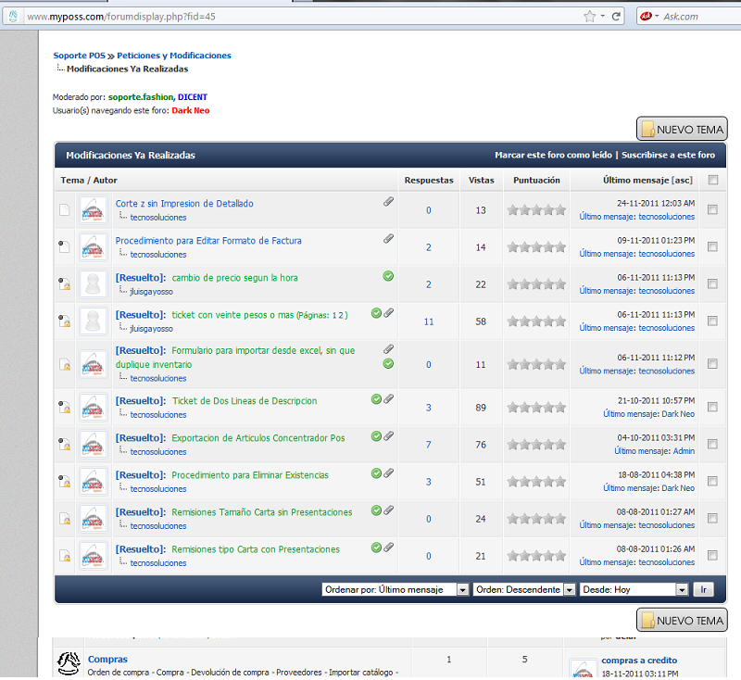Click paperclip icon on Ticket de Dos Lineas thread
This screenshot has width=741, height=680.
pyautogui.click(x=389, y=399)
